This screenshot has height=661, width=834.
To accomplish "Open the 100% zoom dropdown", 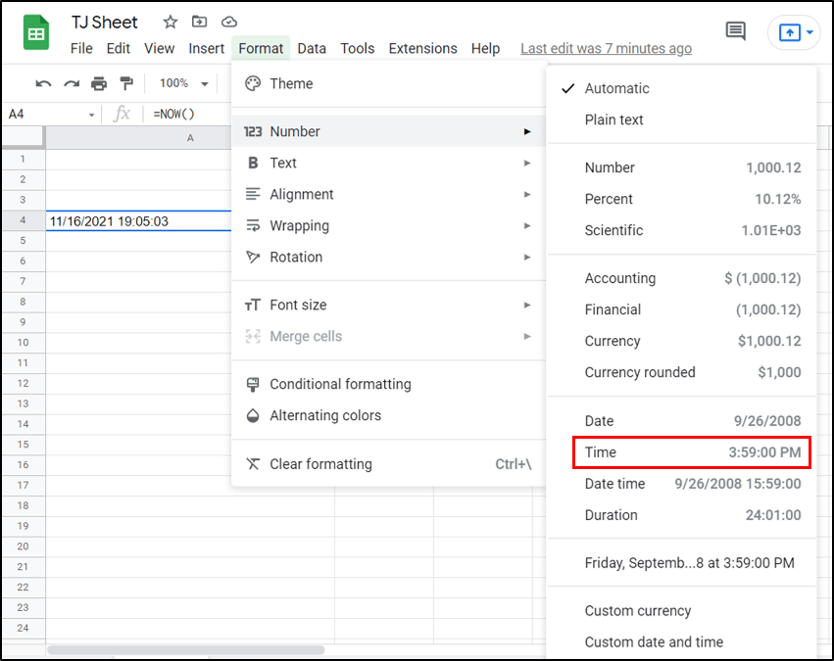I will coord(183,83).
